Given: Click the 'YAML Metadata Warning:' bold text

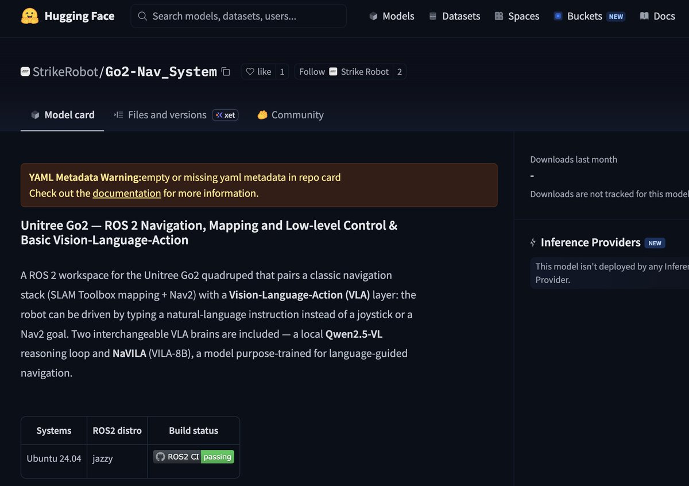Looking at the screenshot, I should (x=85, y=177).
